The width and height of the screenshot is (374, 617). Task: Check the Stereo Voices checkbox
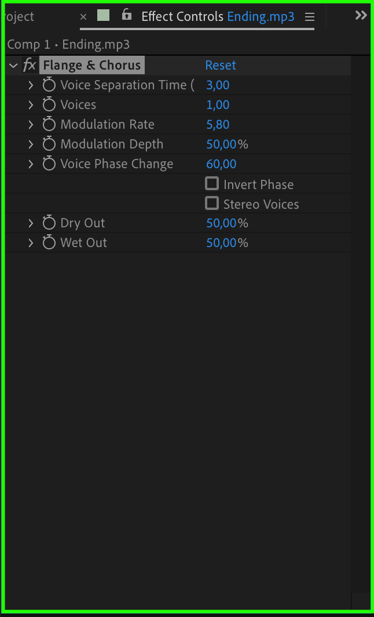(212, 204)
